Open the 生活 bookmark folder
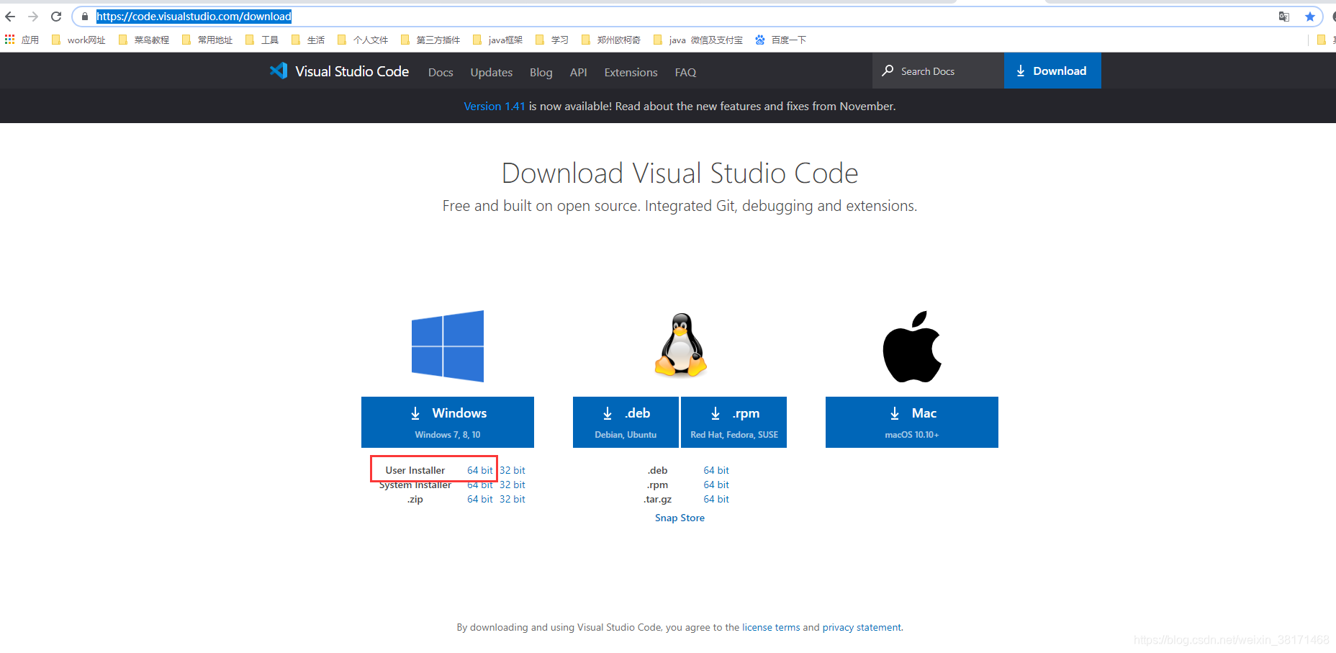The width and height of the screenshot is (1336, 653). (x=308, y=40)
